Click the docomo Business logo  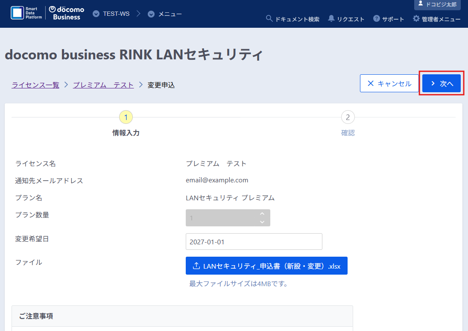pos(67,13)
